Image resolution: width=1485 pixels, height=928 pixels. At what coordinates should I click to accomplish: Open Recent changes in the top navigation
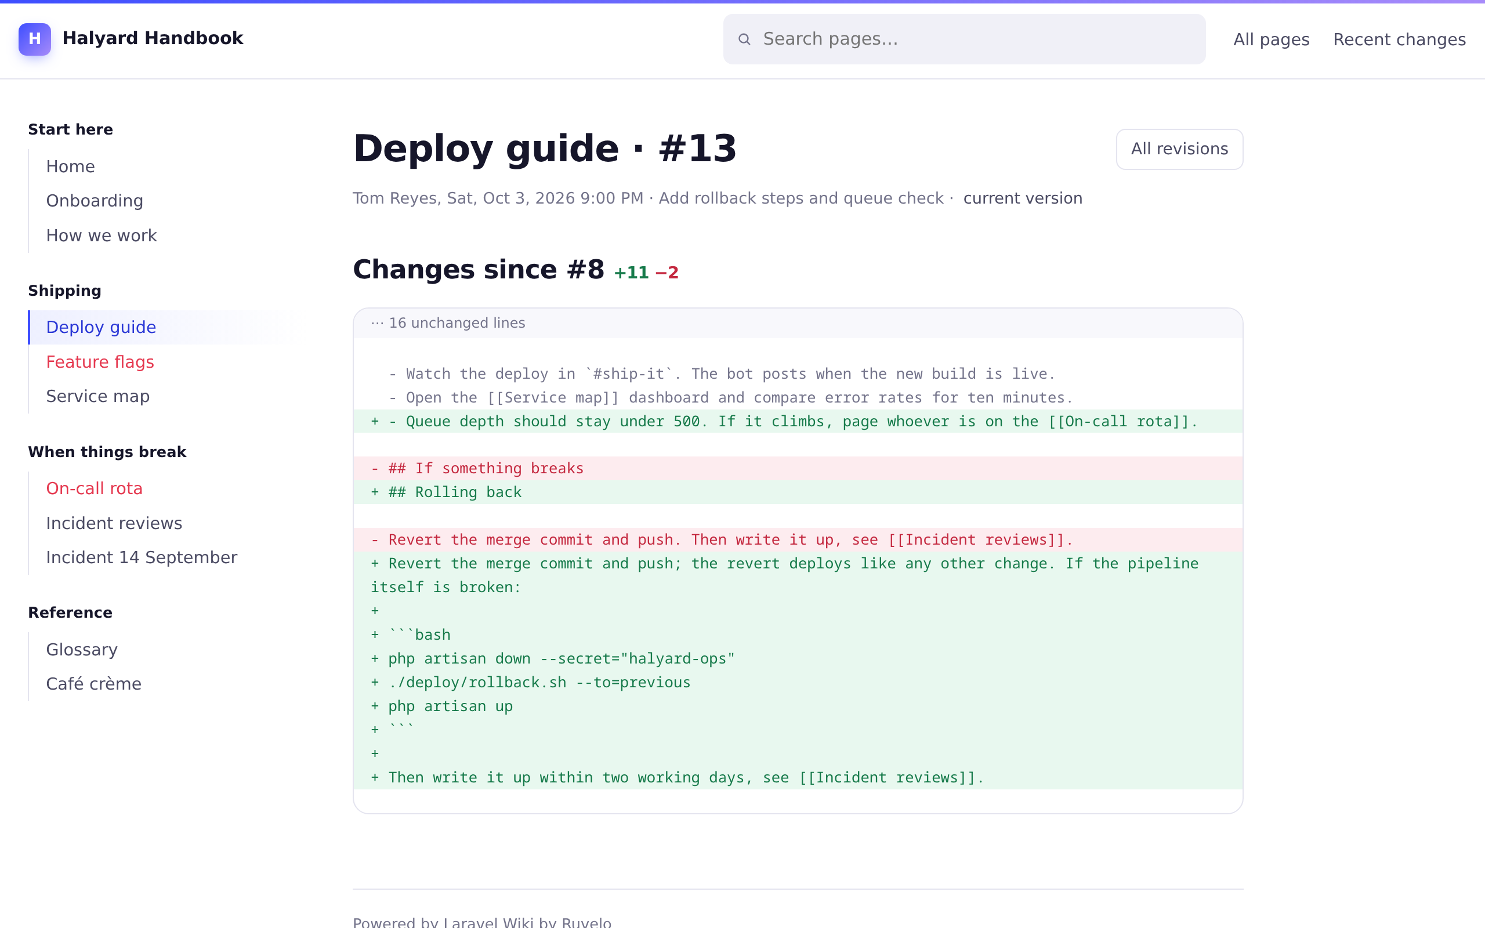click(1399, 39)
